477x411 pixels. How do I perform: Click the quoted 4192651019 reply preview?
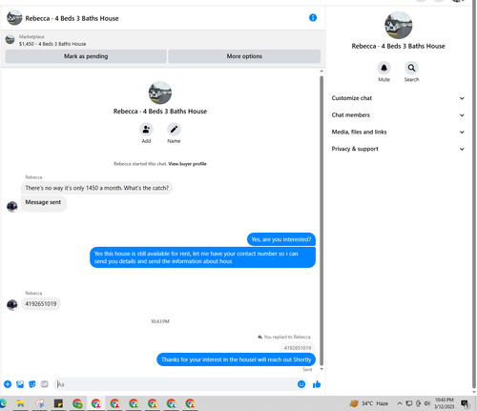point(298,348)
